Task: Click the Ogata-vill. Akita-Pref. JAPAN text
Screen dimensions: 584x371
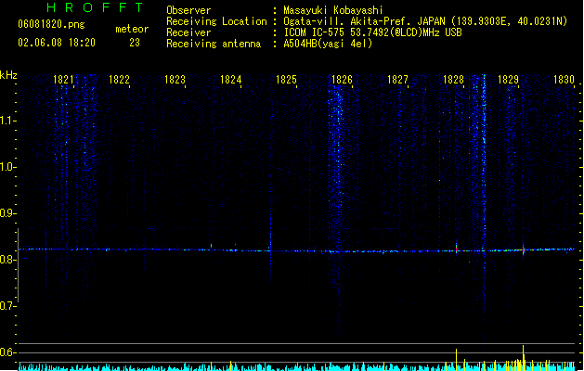Action: click(x=364, y=21)
